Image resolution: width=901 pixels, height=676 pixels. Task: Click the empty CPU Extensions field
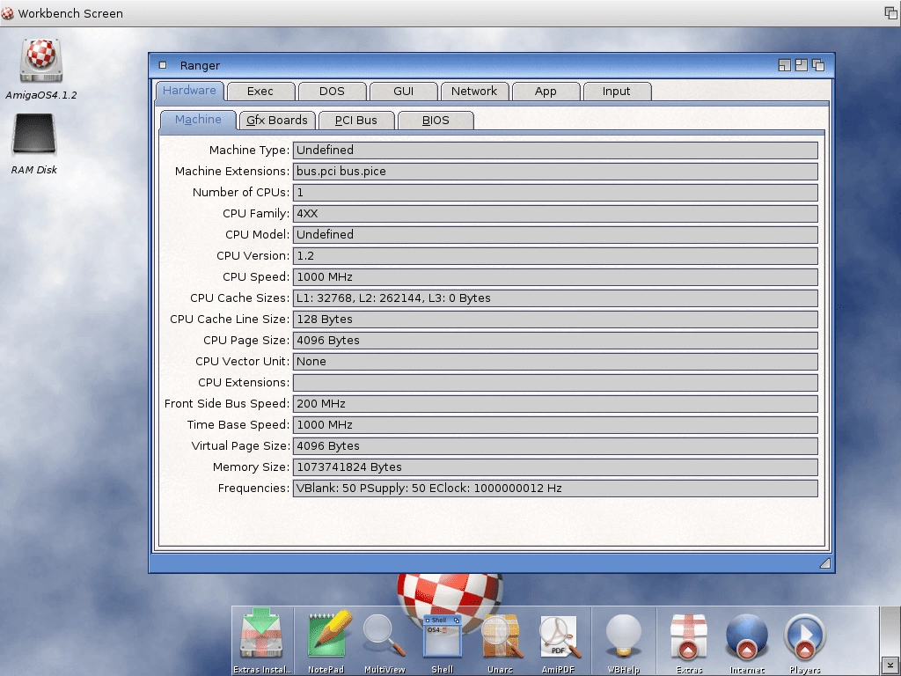click(556, 383)
